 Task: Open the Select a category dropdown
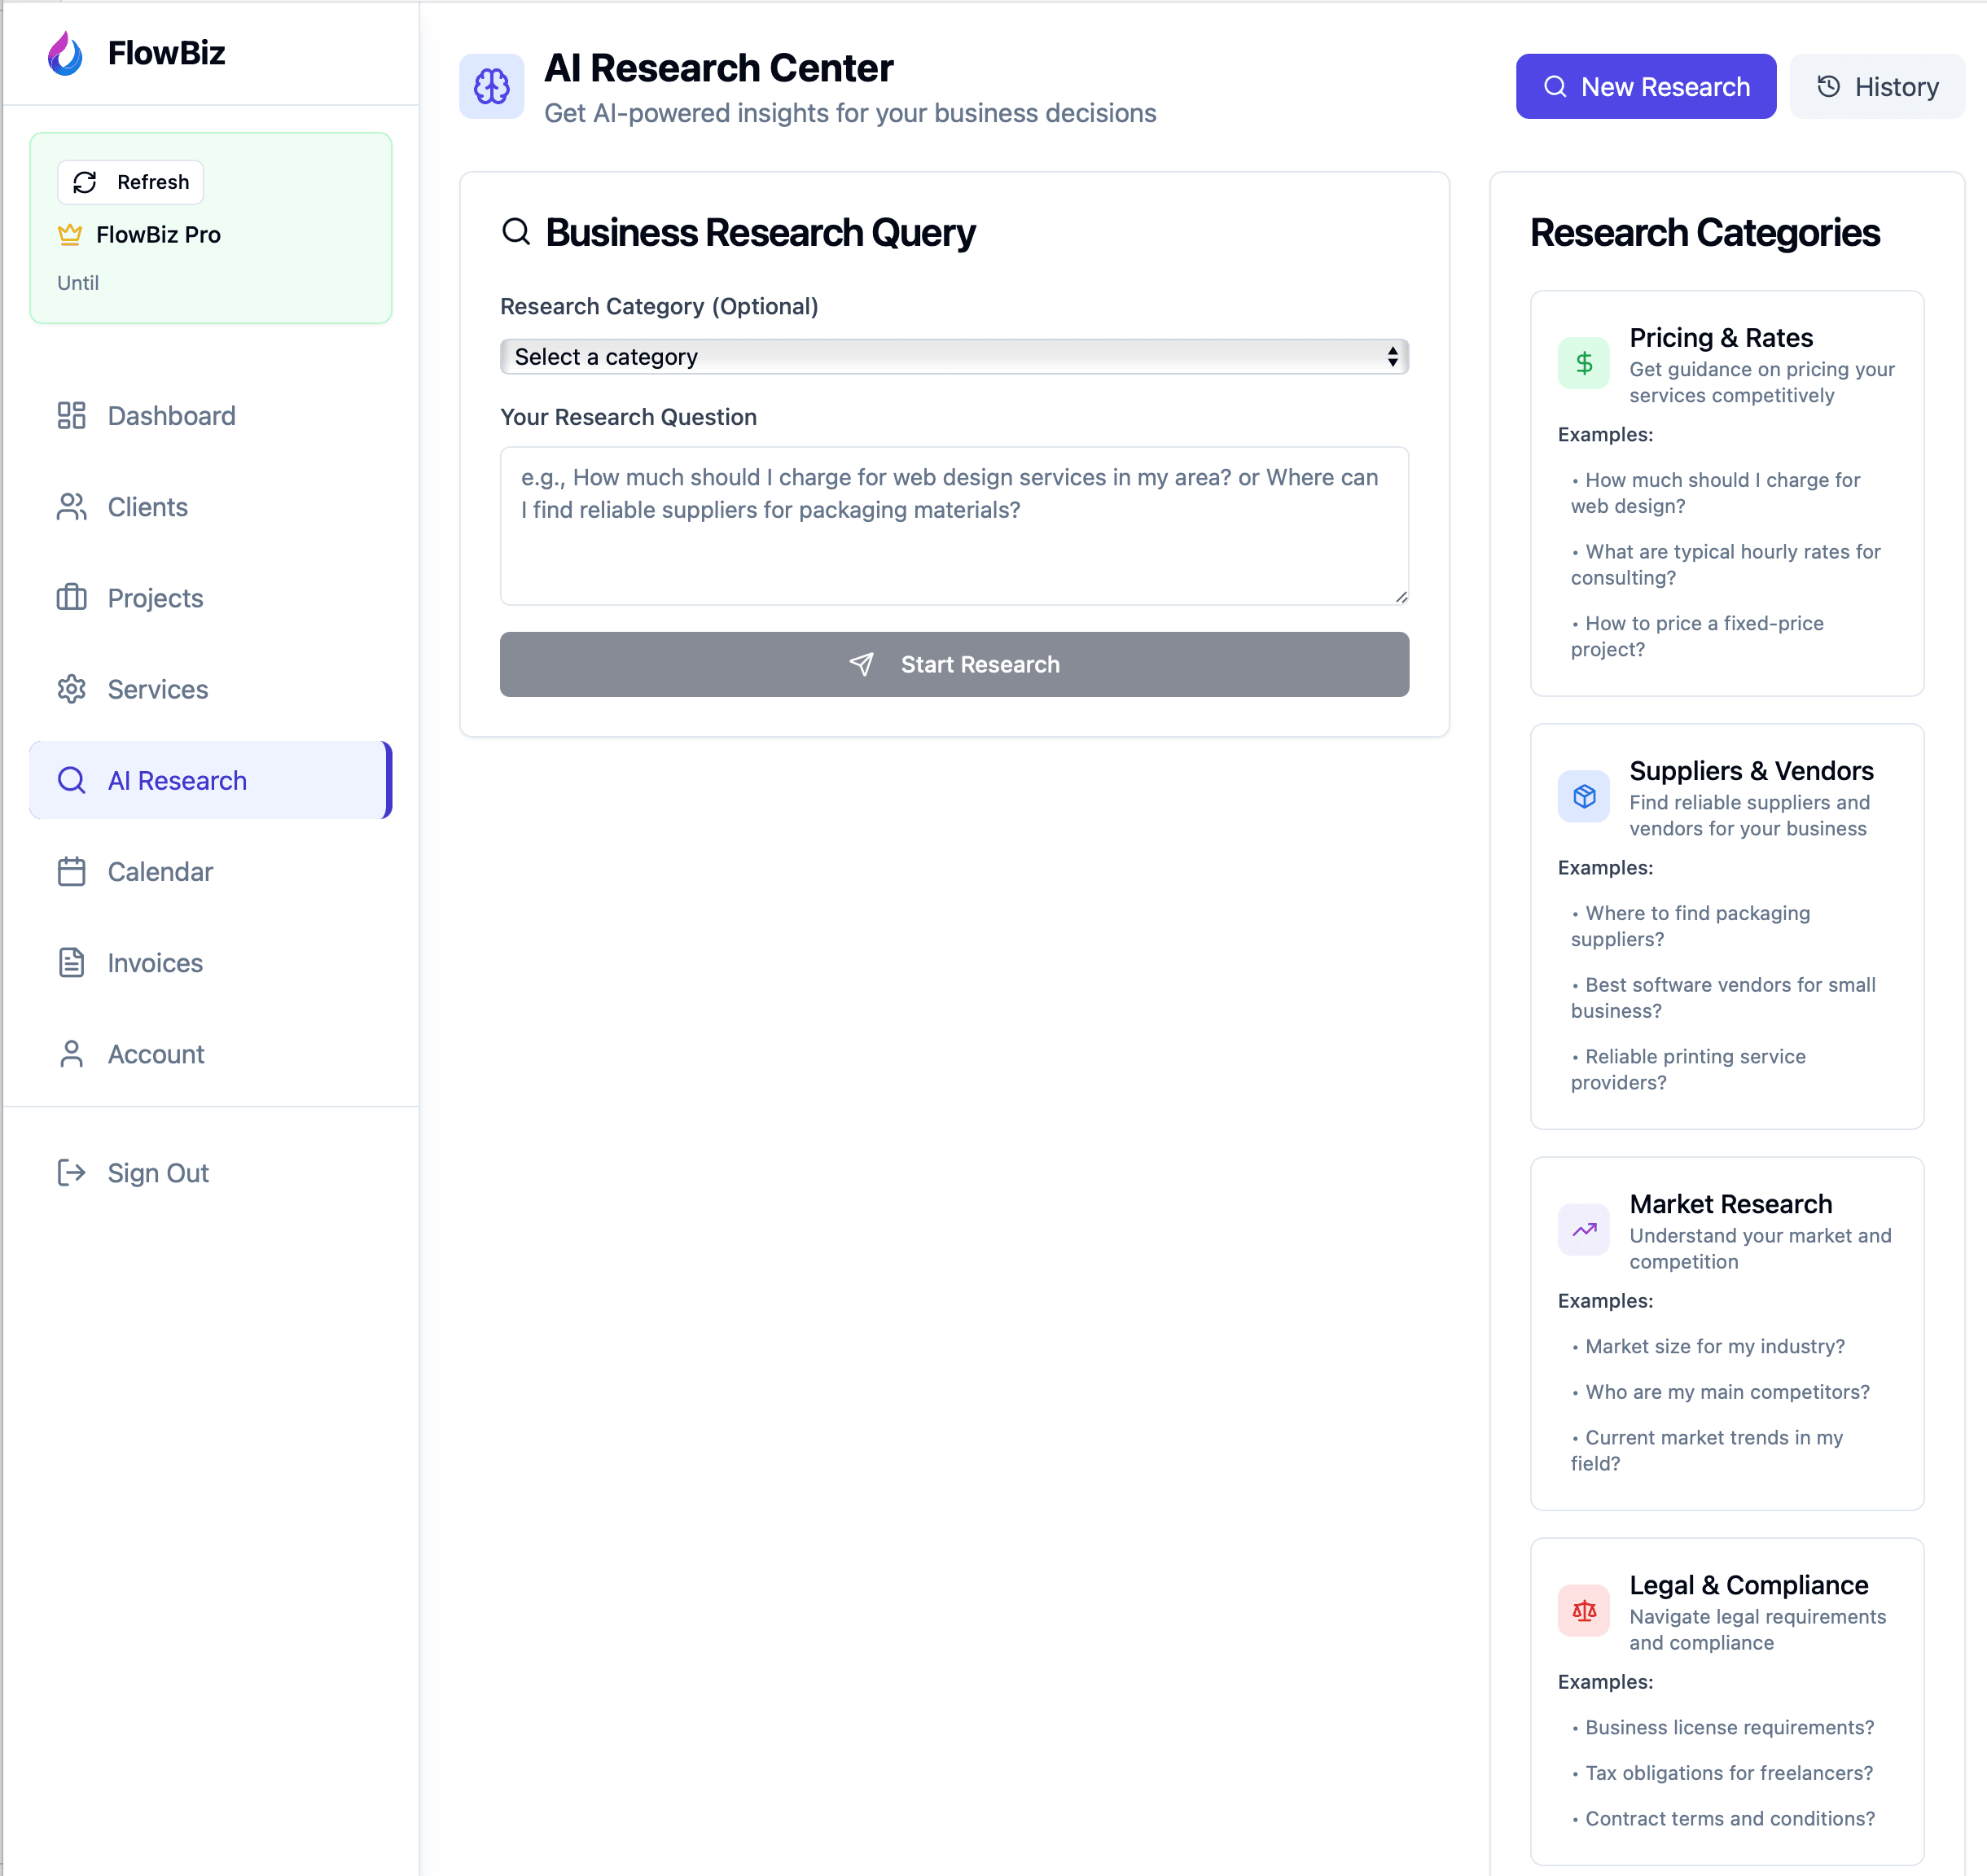[x=953, y=356]
